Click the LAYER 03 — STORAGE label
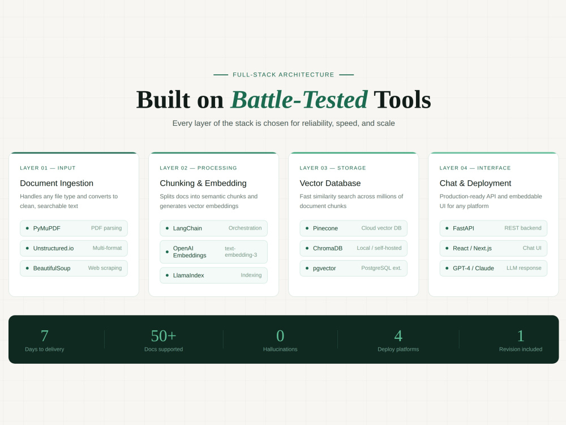 tap(333, 168)
